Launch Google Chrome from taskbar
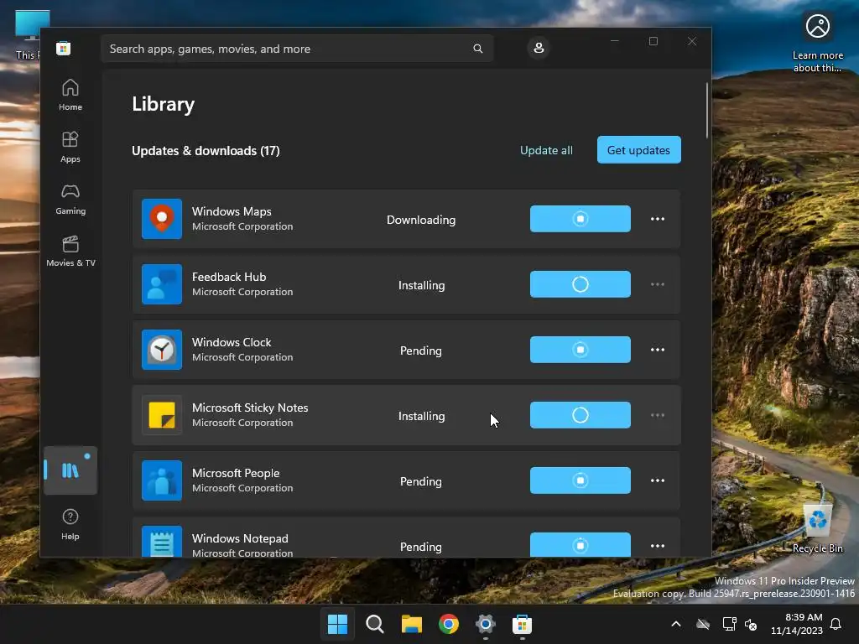Image resolution: width=859 pixels, height=644 pixels. click(449, 624)
